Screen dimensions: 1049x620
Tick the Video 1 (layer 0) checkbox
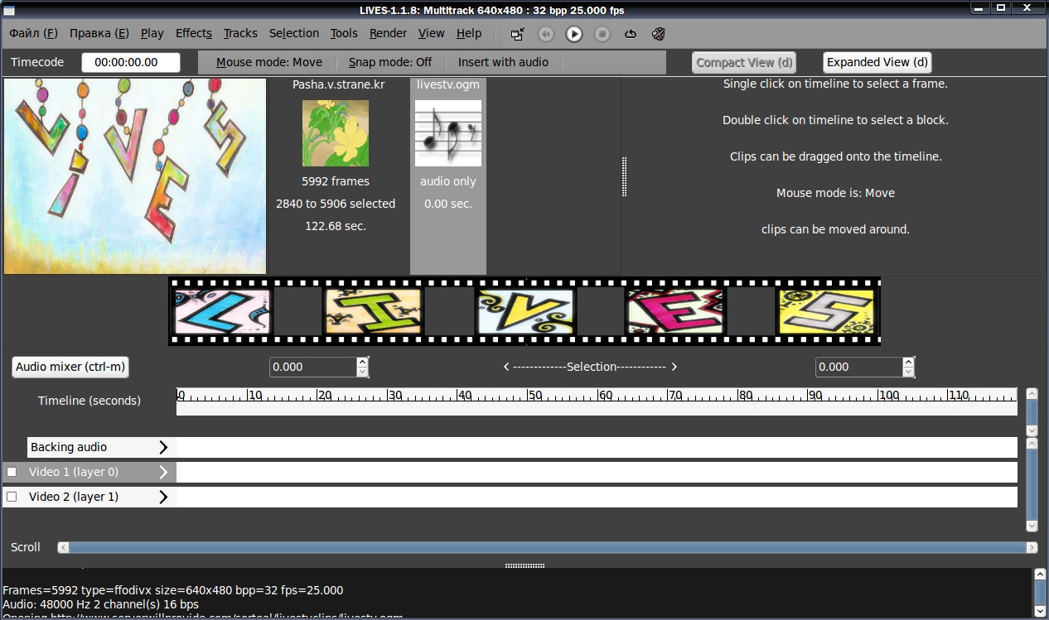coord(12,472)
